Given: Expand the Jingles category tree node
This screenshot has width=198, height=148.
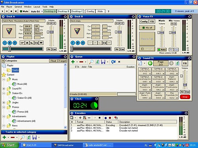Looking at the screenshot, I should click(x=4, y=103).
